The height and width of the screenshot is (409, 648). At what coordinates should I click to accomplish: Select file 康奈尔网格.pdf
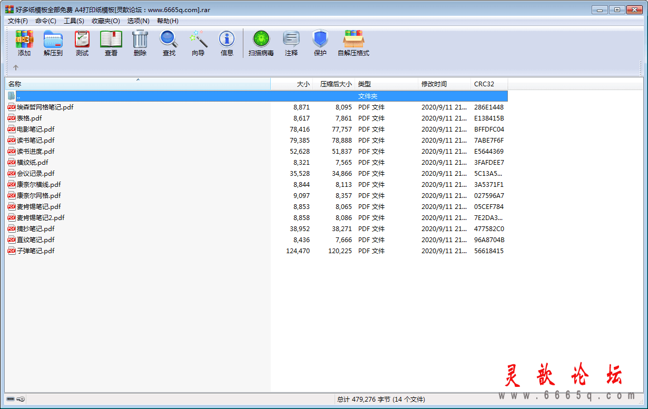[x=39, y=195]
